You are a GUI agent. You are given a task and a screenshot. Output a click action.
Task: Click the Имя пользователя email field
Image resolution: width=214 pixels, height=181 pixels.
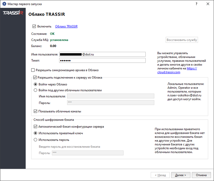(102, 54)
